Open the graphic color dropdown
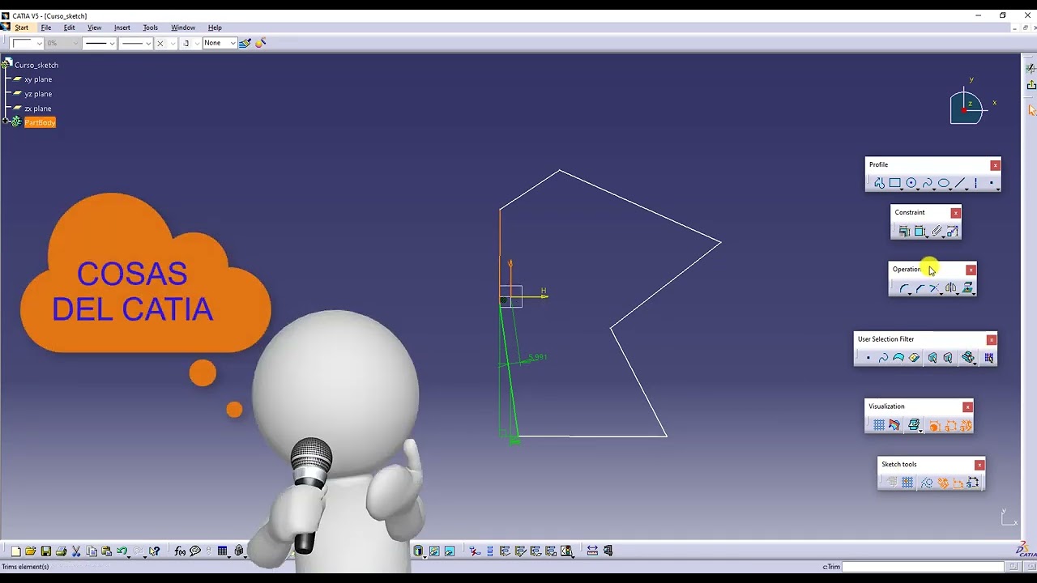This screenshot has height=583, width=1037. (27, 43)
